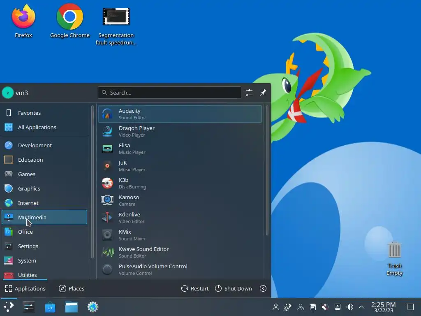
Task: Switch to the Applications tab
Action: pos(25,288)
